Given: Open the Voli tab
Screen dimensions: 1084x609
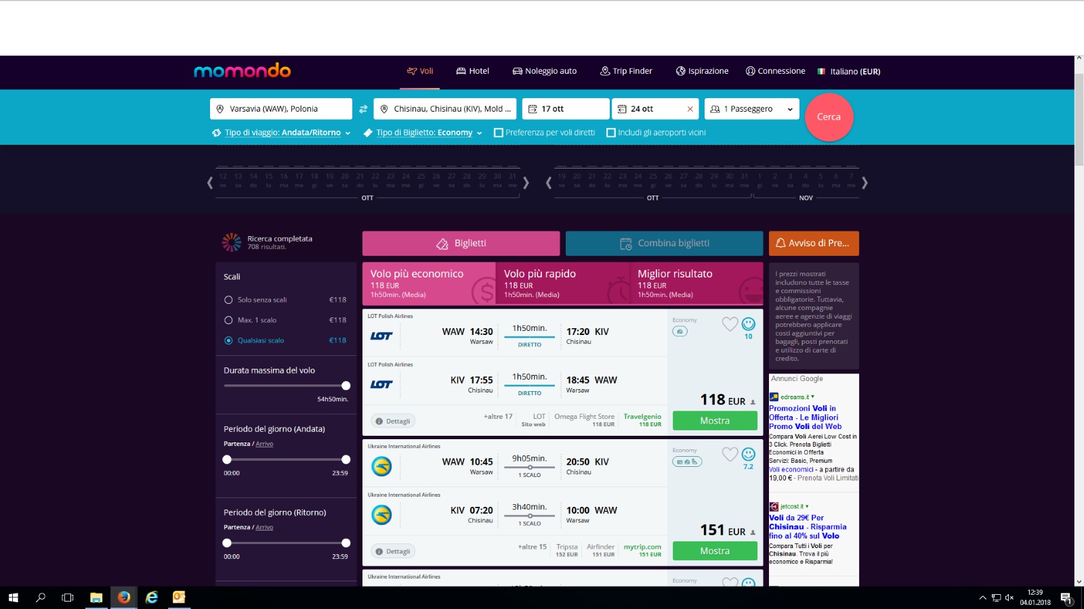Looking at the screenshot, I should (420, 71).
